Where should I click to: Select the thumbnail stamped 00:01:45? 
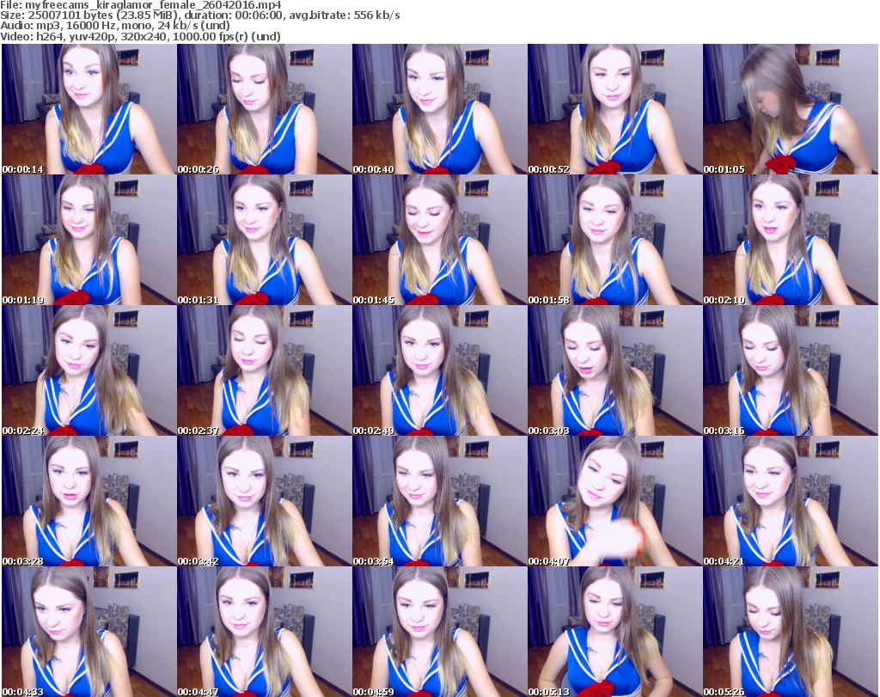click(439, 240)
